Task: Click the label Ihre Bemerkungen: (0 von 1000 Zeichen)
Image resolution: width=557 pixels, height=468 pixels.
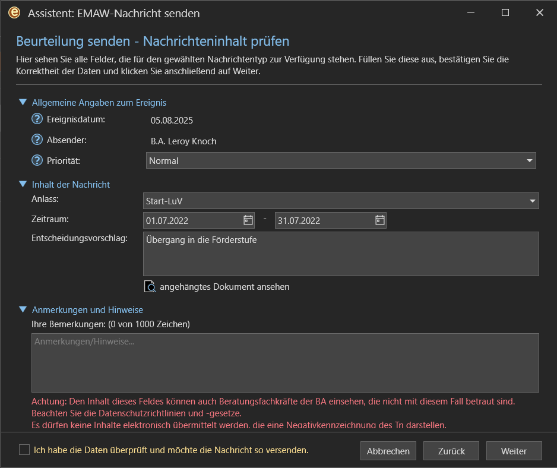Action: 110,324
